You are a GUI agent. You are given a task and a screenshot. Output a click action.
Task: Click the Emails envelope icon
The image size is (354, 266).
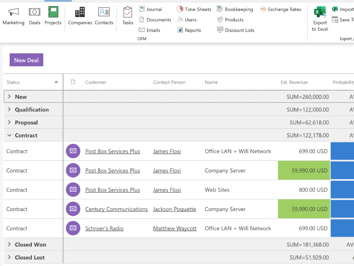pyautogui.click(x=142, y=30)
